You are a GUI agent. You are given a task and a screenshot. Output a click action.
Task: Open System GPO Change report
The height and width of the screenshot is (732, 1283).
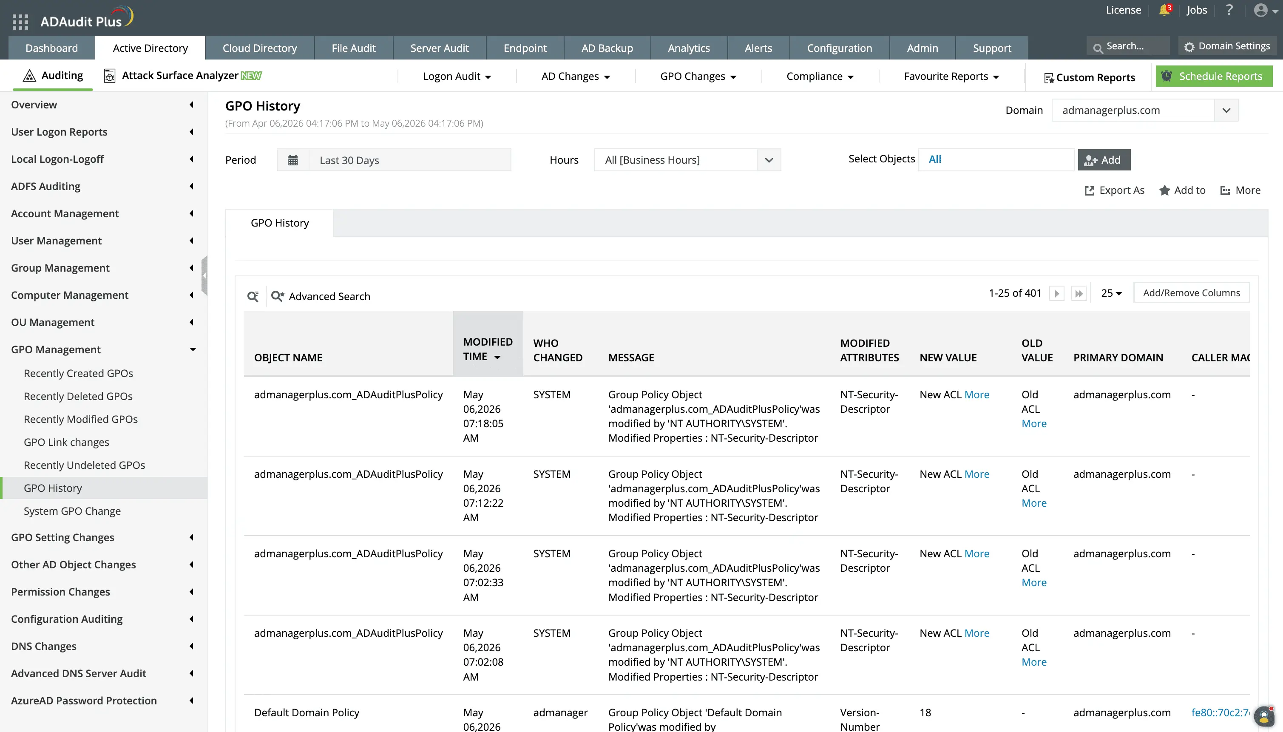(72, 511)
